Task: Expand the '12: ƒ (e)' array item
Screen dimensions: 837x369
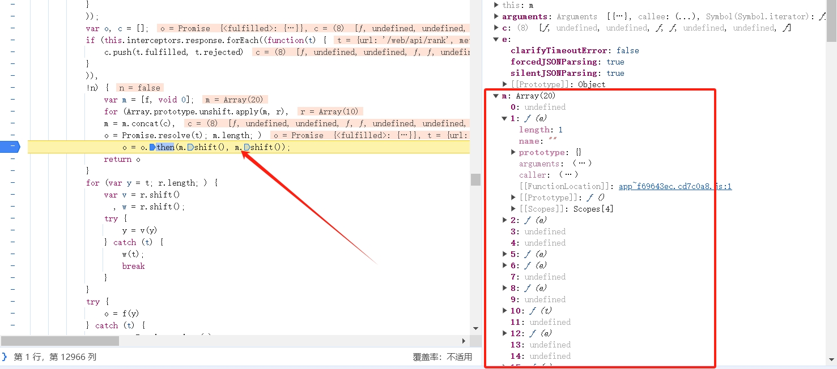Action: click(505, 333)
